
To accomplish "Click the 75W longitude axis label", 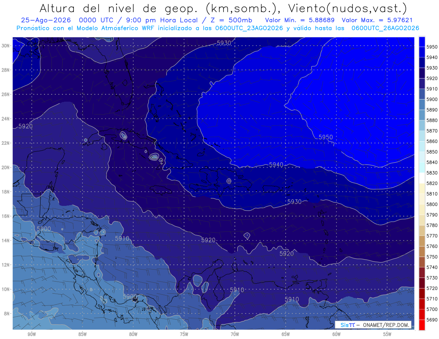I will (184, 334).
